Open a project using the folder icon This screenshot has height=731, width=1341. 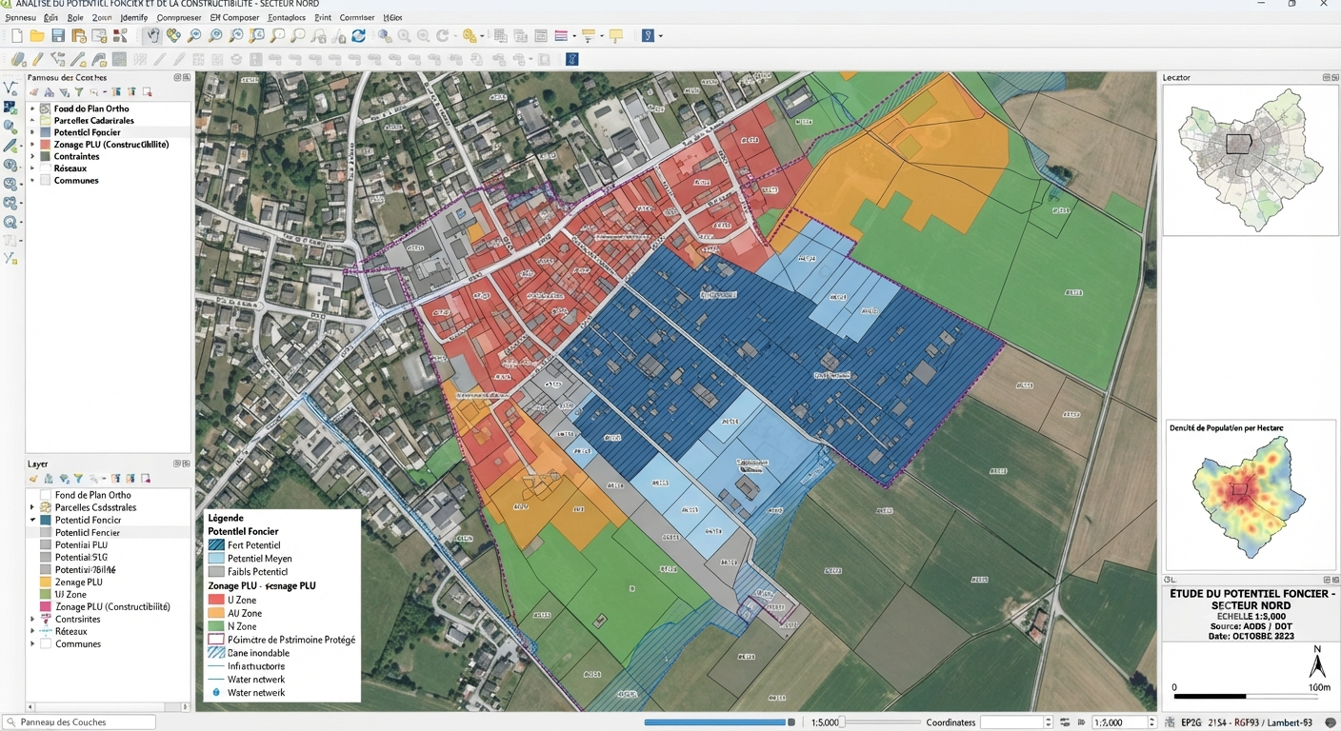37,36
